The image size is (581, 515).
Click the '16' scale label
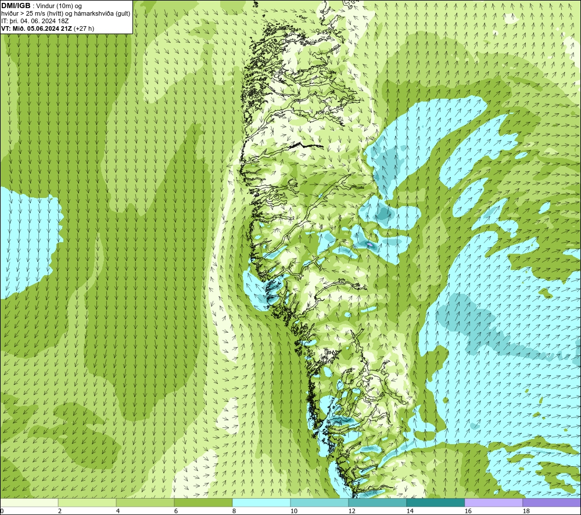coord(468,511)
